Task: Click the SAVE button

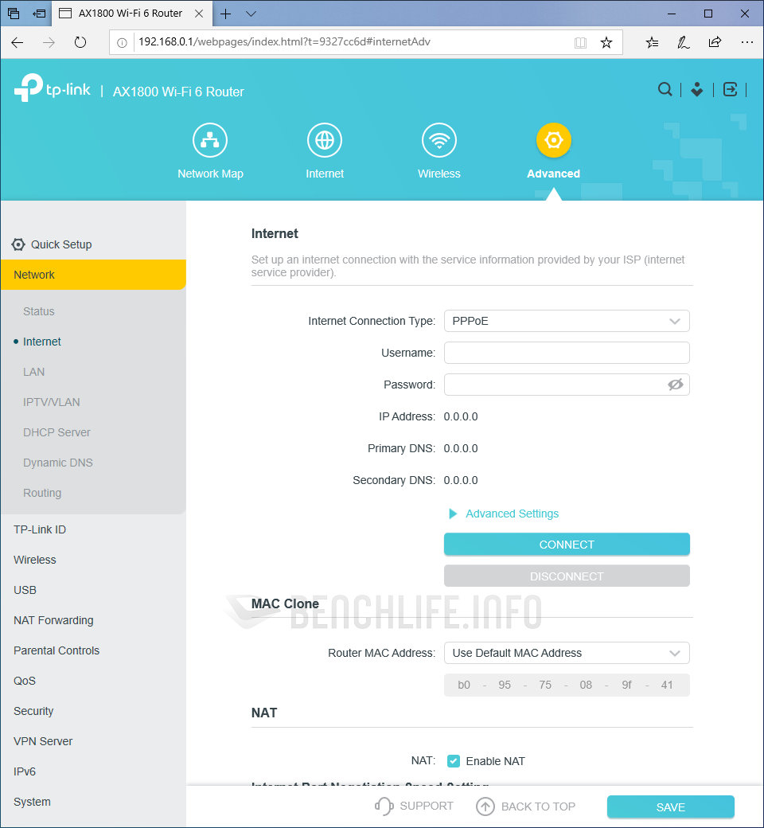Action: 671,807
